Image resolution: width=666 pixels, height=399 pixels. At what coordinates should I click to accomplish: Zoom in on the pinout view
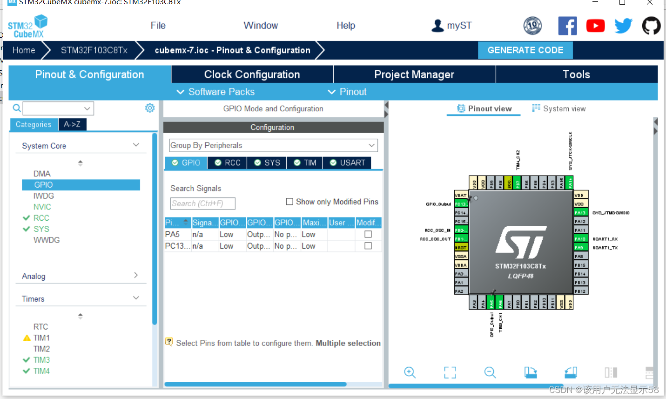click(x=410, y=372)
